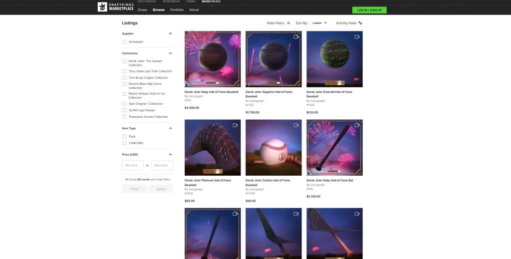Click title Derek Jeter Carbon Hall of Fame Baseball
The width and height of the screenshot is (511, 259).
click(x=267, y=183)
